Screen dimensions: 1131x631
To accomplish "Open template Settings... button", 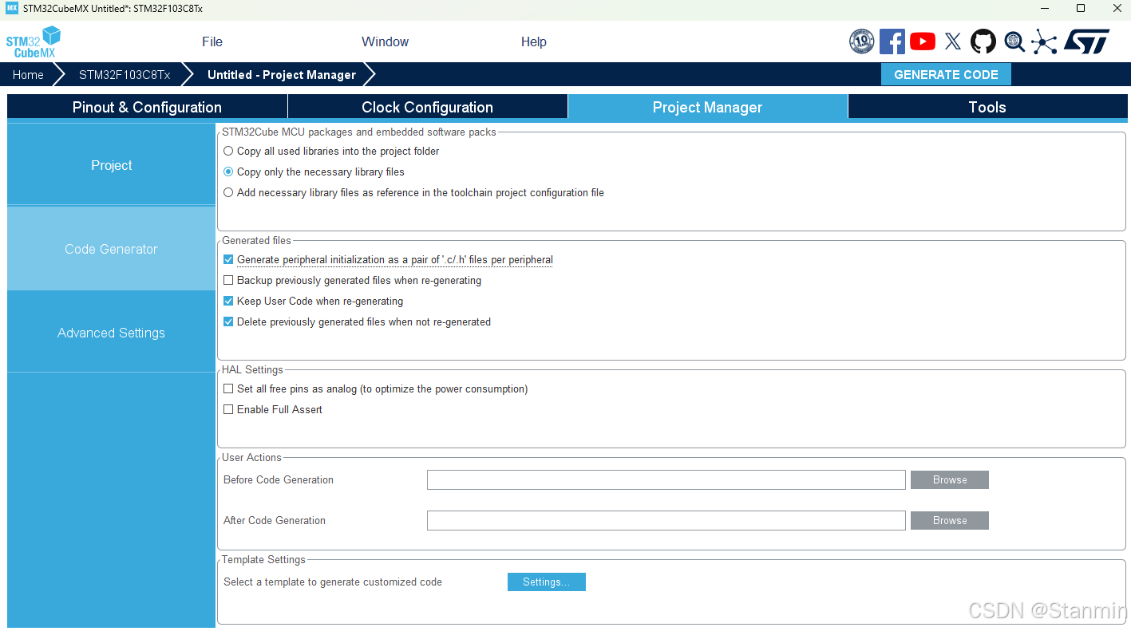I will 547,582.
